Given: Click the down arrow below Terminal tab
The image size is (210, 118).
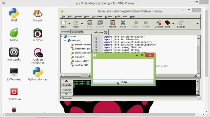Looking at the screenshot, I should 66,94.
